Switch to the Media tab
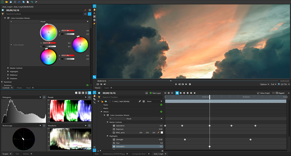 tap(19, 88)
